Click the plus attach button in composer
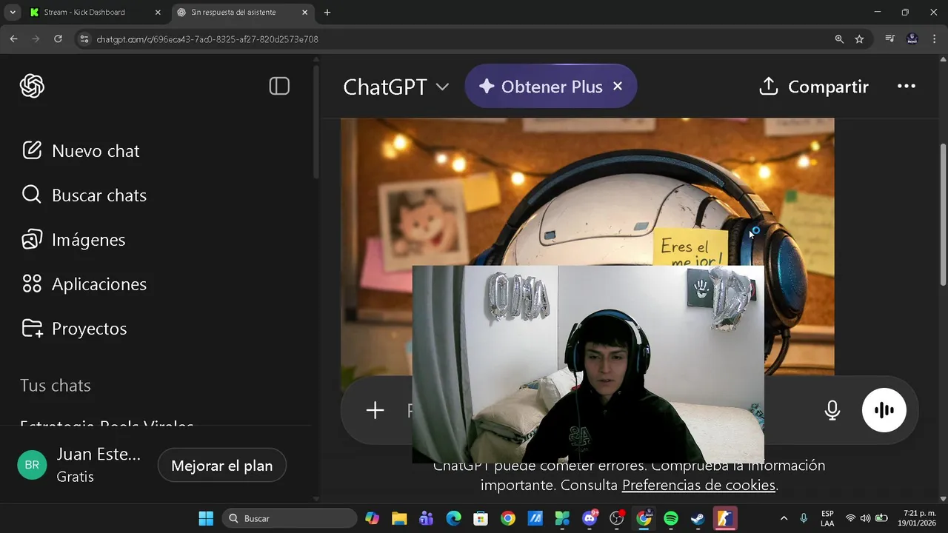This screenshot has width=948, height=533. [x=375, y=410]
